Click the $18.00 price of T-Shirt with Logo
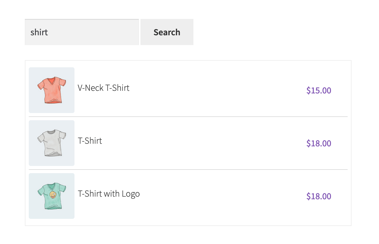Viewport: 379px width, 244px height. pyautogui.click(x=319, y=196)
